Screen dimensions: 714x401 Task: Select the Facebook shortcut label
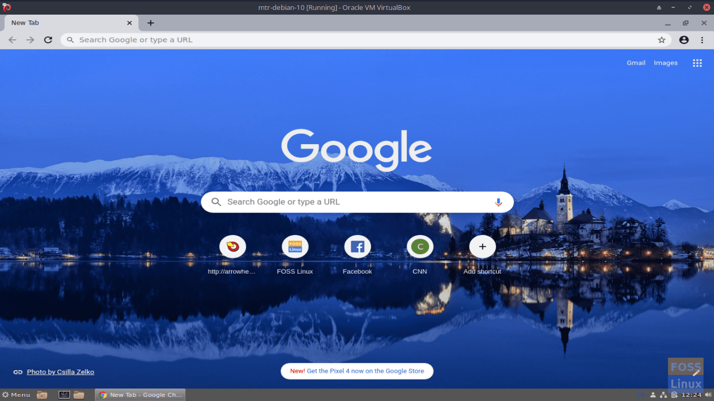tap(358, 272)
